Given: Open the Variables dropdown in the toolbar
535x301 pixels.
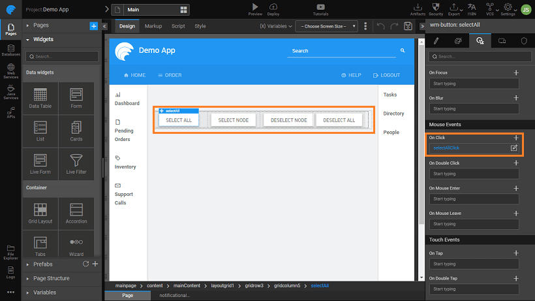Looking at the screenshot, I should [x=273, y=26].
